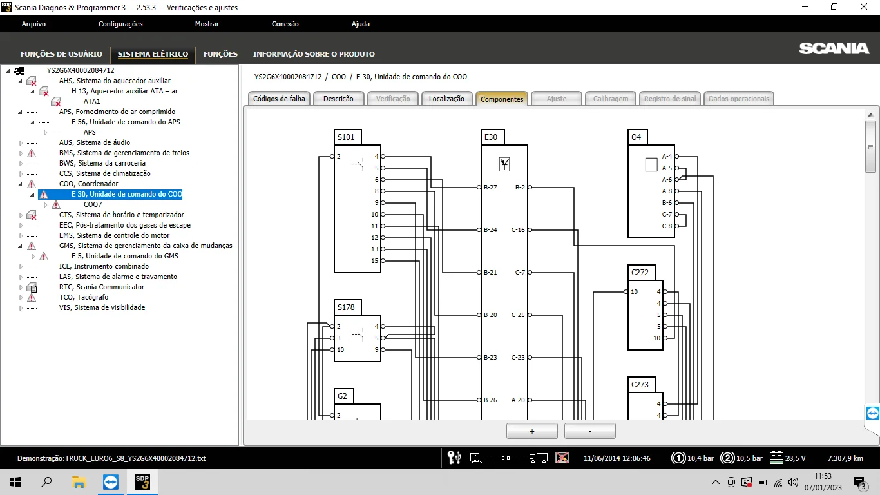This screenshot has height=495, width=880.
Task: Click the control unit icon beside RTC
Action: [x=31, y=287]
